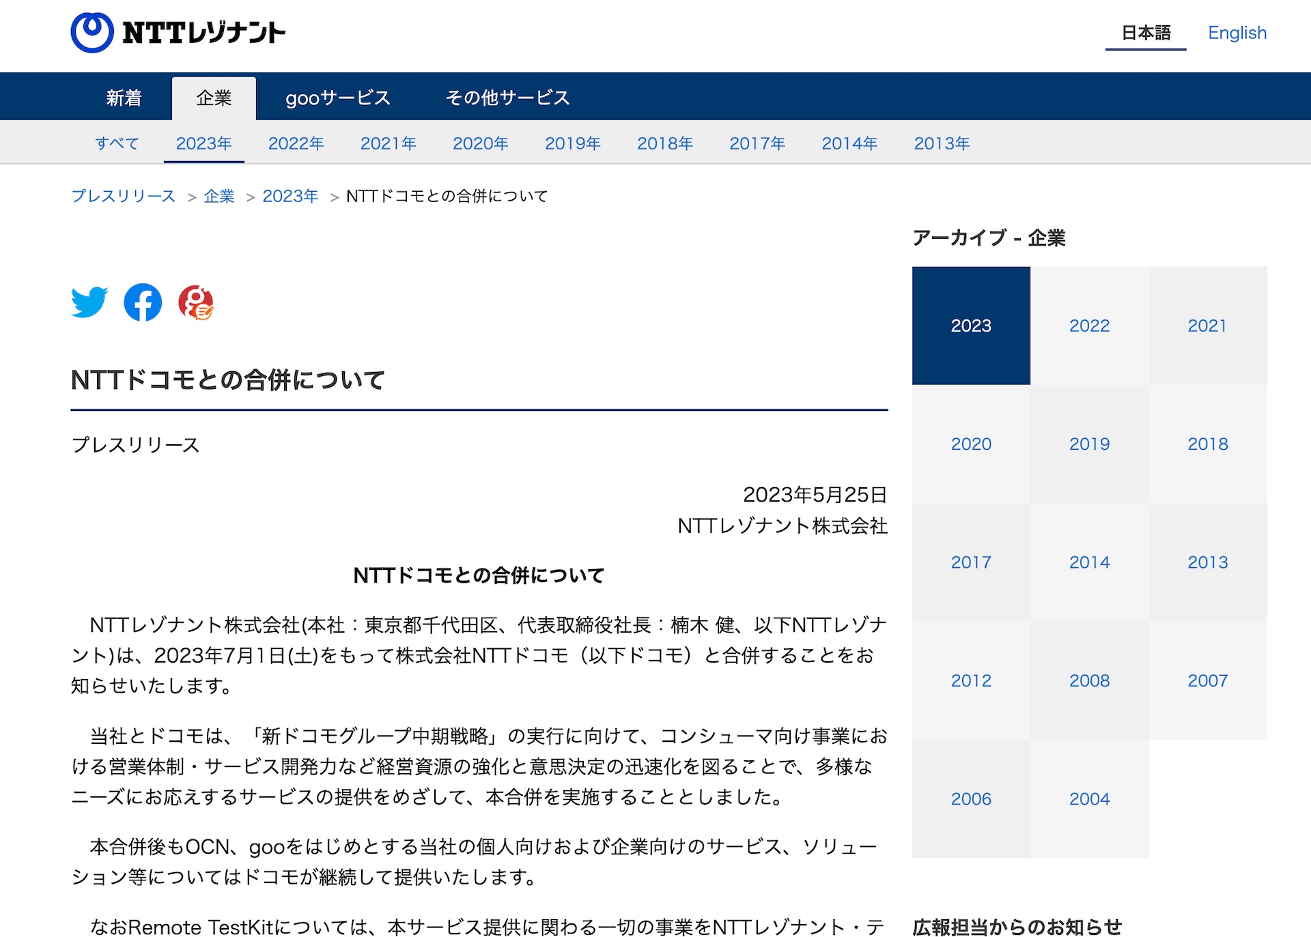1311x937 pixels.
Task: Open the gooサービス navigation tab
Action: click(338, 98)
